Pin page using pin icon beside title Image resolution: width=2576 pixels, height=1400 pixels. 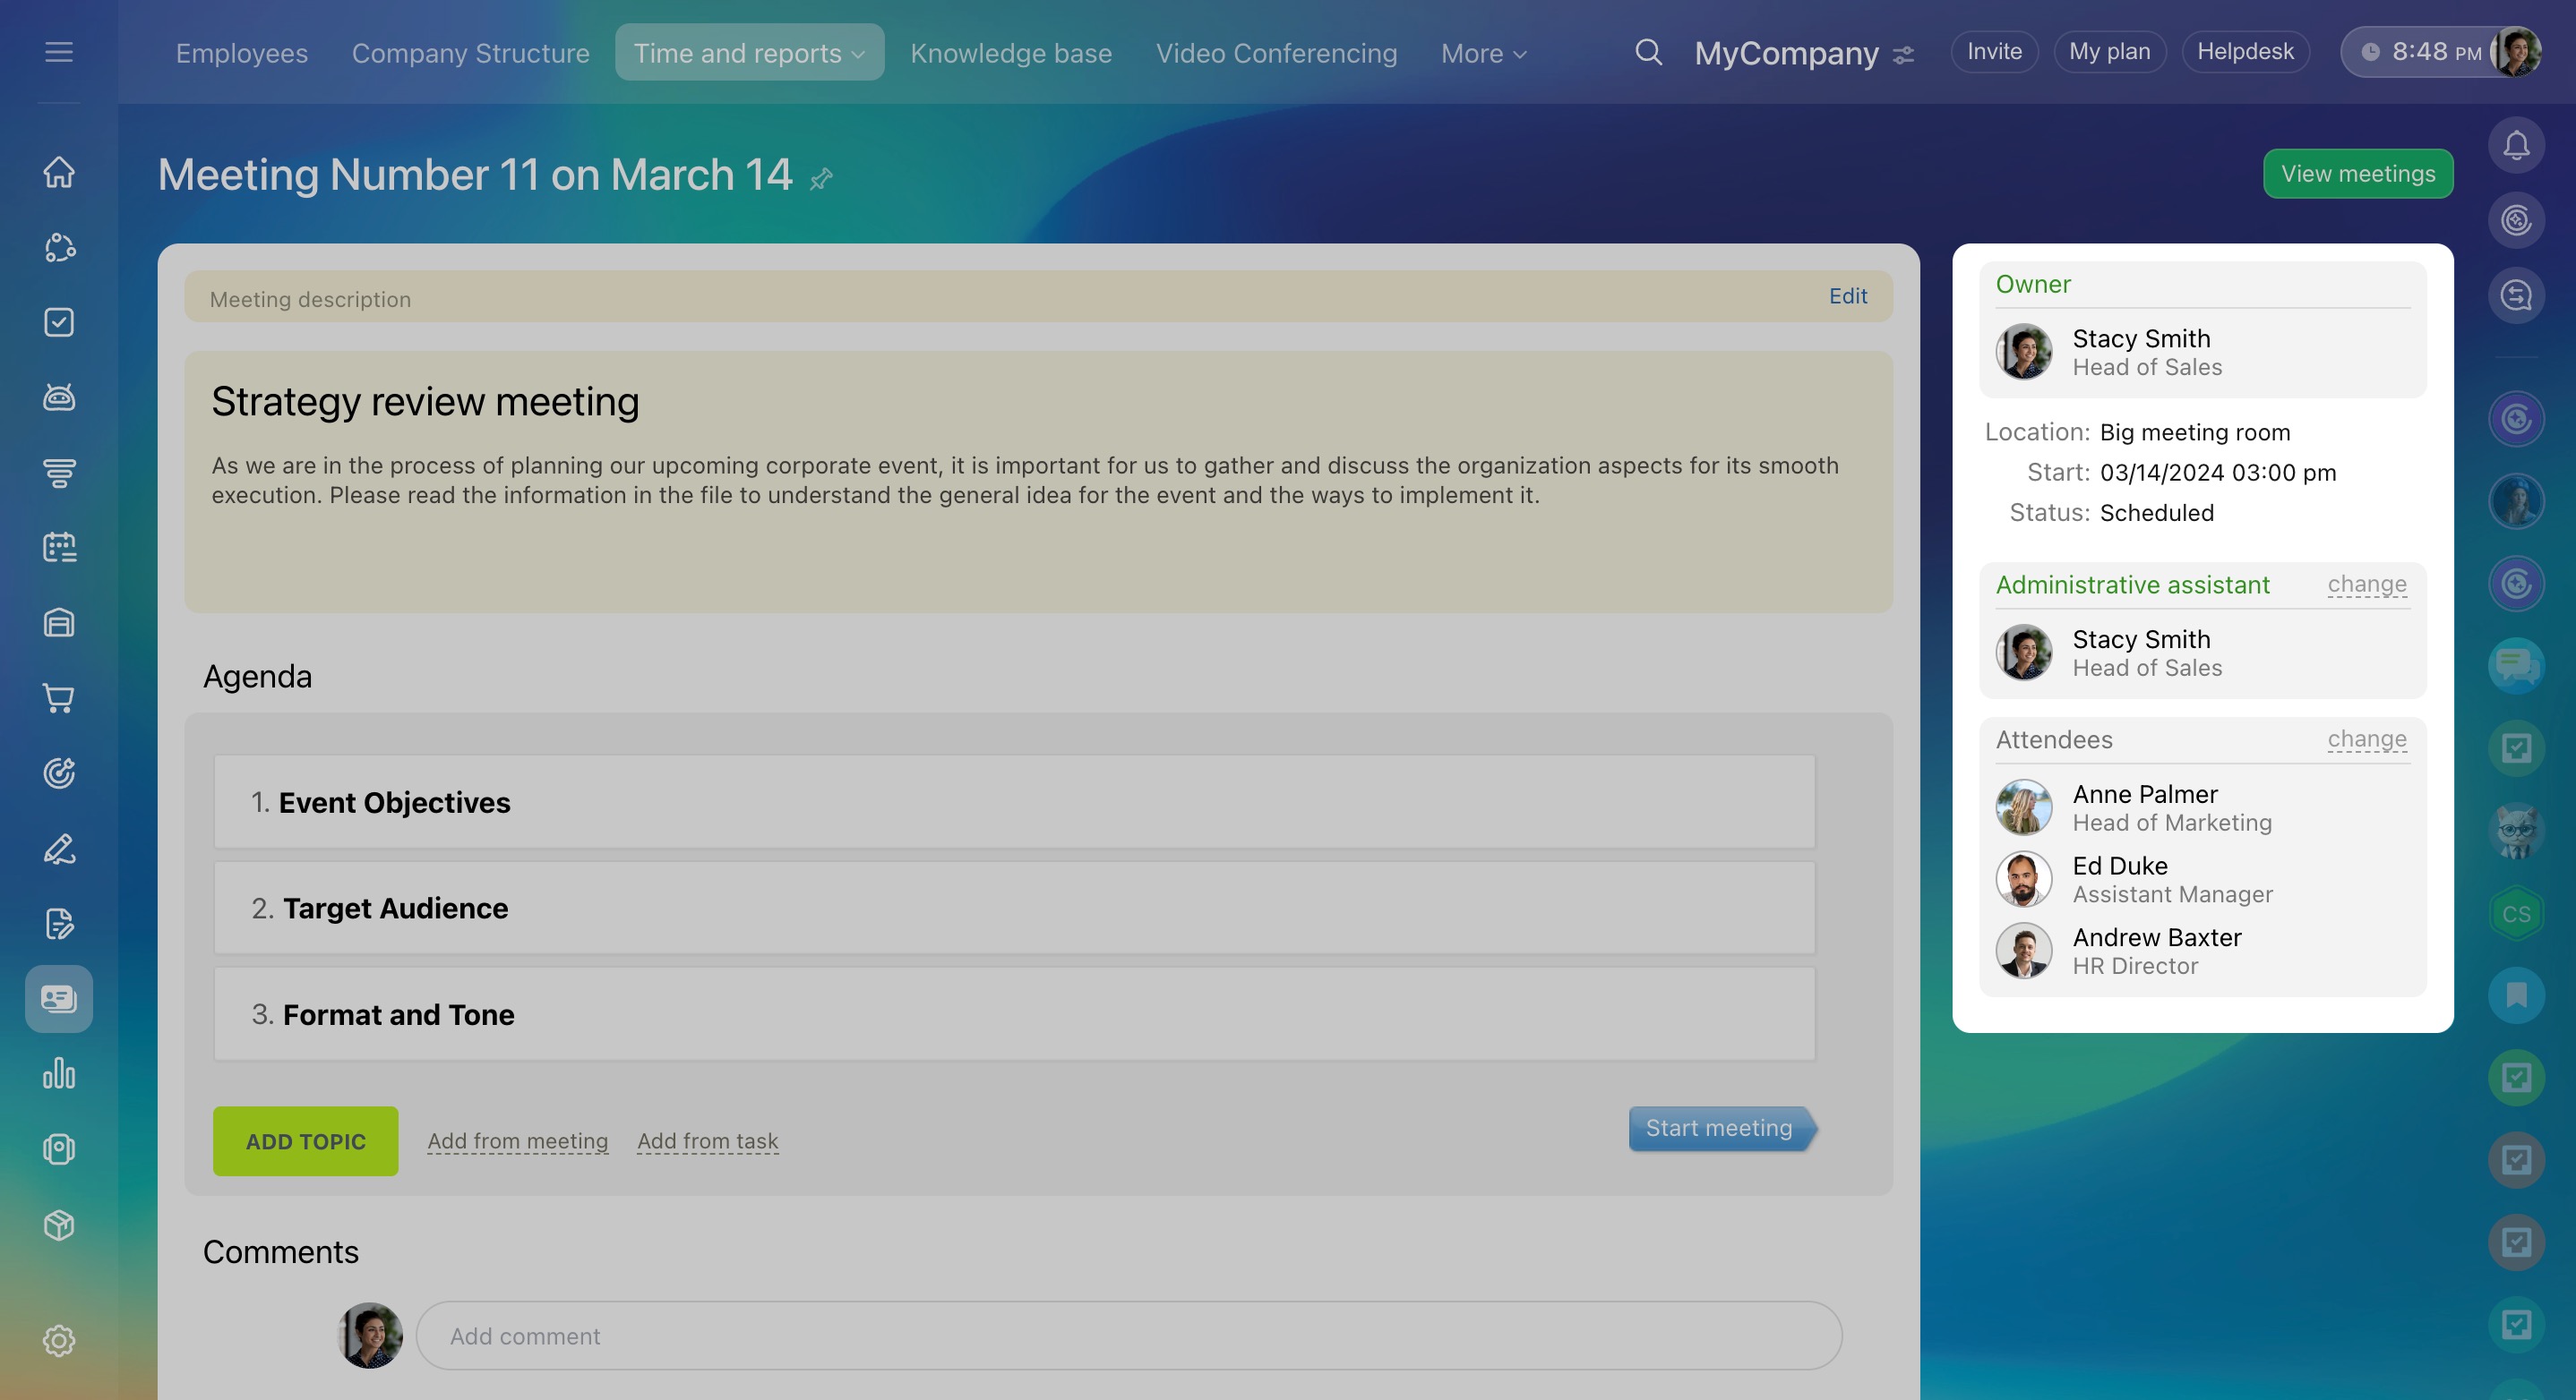[821, 179]
